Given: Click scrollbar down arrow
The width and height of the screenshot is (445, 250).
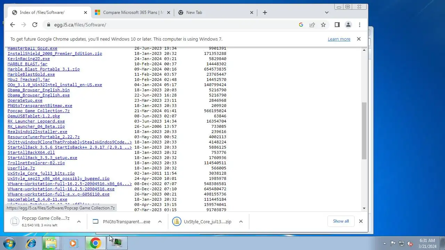Looking at the screenshot, I should tap(364, 208).
